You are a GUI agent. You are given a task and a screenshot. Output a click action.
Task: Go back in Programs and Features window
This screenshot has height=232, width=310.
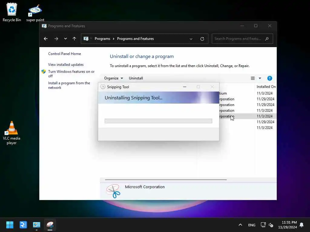tap(46, 39)
